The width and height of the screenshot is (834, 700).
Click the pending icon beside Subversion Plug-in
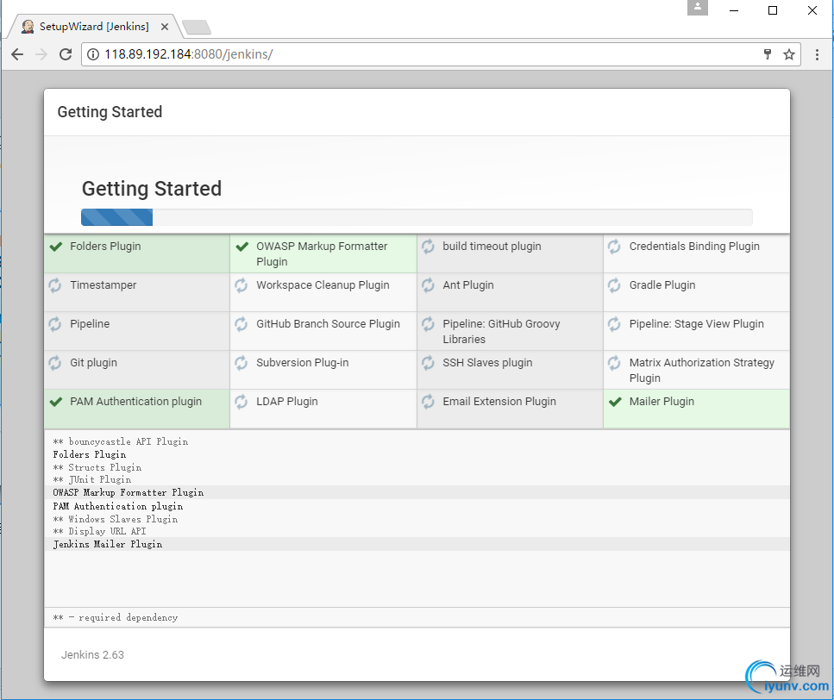click(241, 363)
